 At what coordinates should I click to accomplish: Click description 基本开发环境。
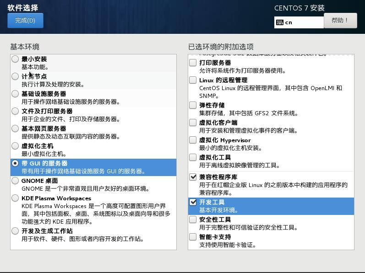[218, 210]
